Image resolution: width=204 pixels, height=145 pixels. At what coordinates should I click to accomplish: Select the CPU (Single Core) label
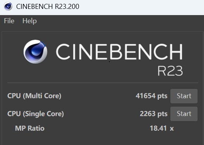click(x=35, y=114)
